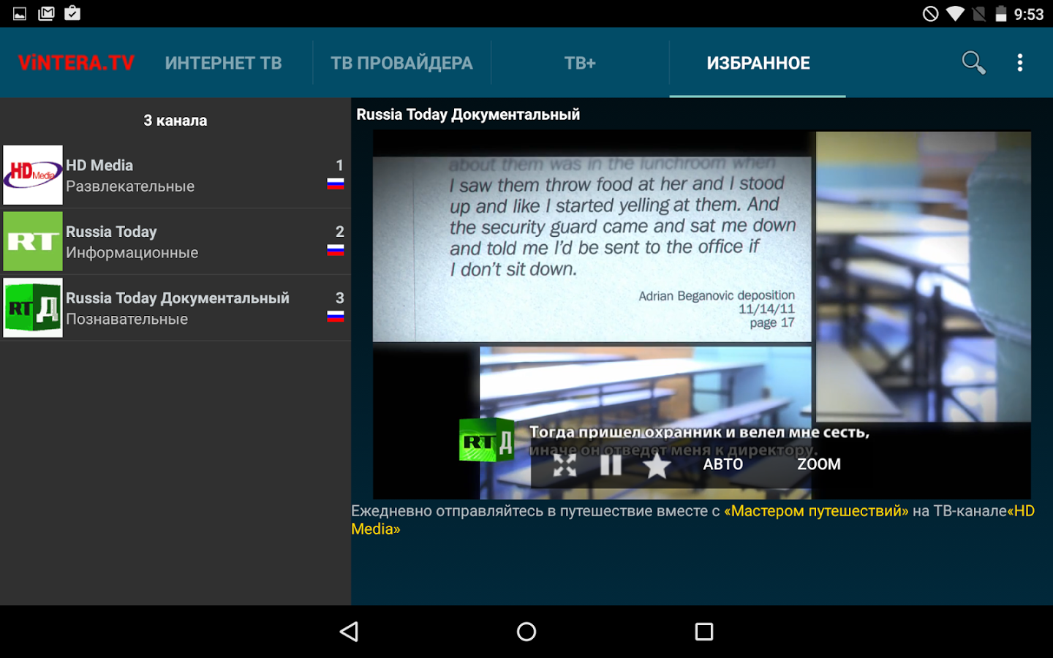Select the green Russia Today logo thumbnail
1053x658 pixels.
tap(33, 241)
